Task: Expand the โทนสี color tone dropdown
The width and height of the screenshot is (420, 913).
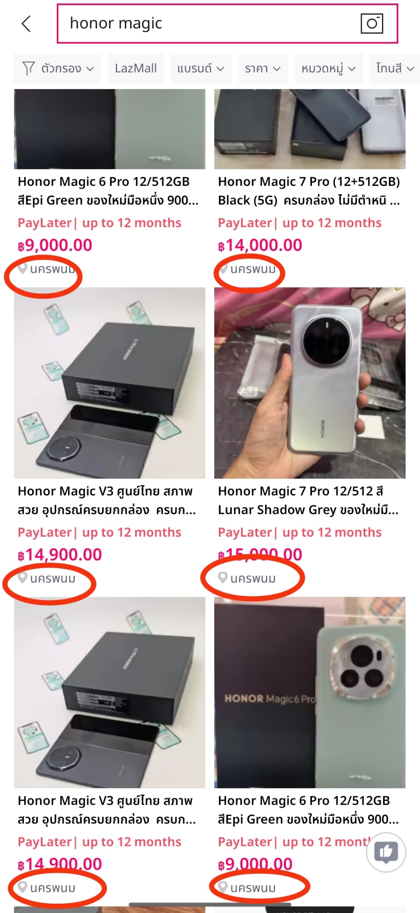Action: [395, 68]
